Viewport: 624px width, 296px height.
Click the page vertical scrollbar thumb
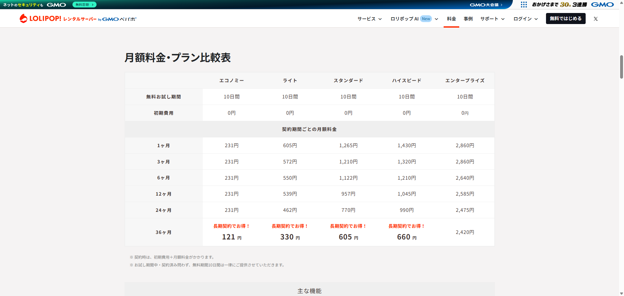621,67
